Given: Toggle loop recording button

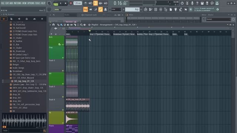Looking at the screenshot, I should click(x=106, y=3).
